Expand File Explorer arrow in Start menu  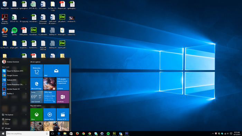tap(26, 115)
